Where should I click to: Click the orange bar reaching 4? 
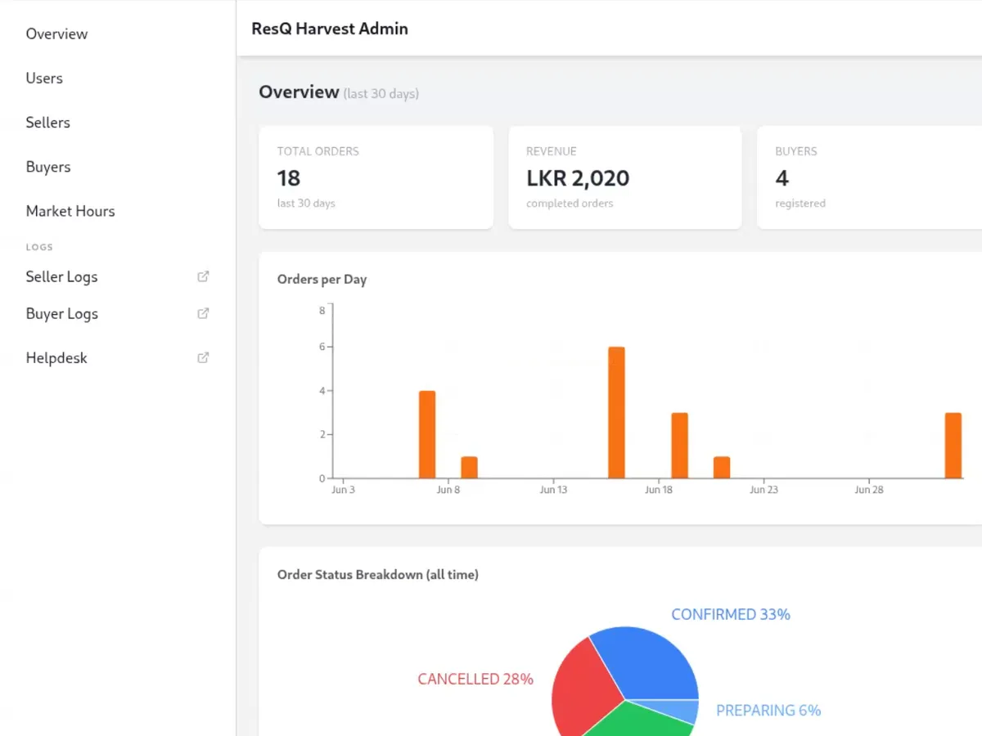point(427,434)
